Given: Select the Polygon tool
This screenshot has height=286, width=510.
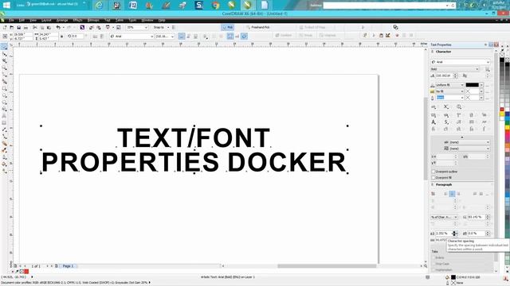Looking at the screenshot, I should (x=4, y=102).
